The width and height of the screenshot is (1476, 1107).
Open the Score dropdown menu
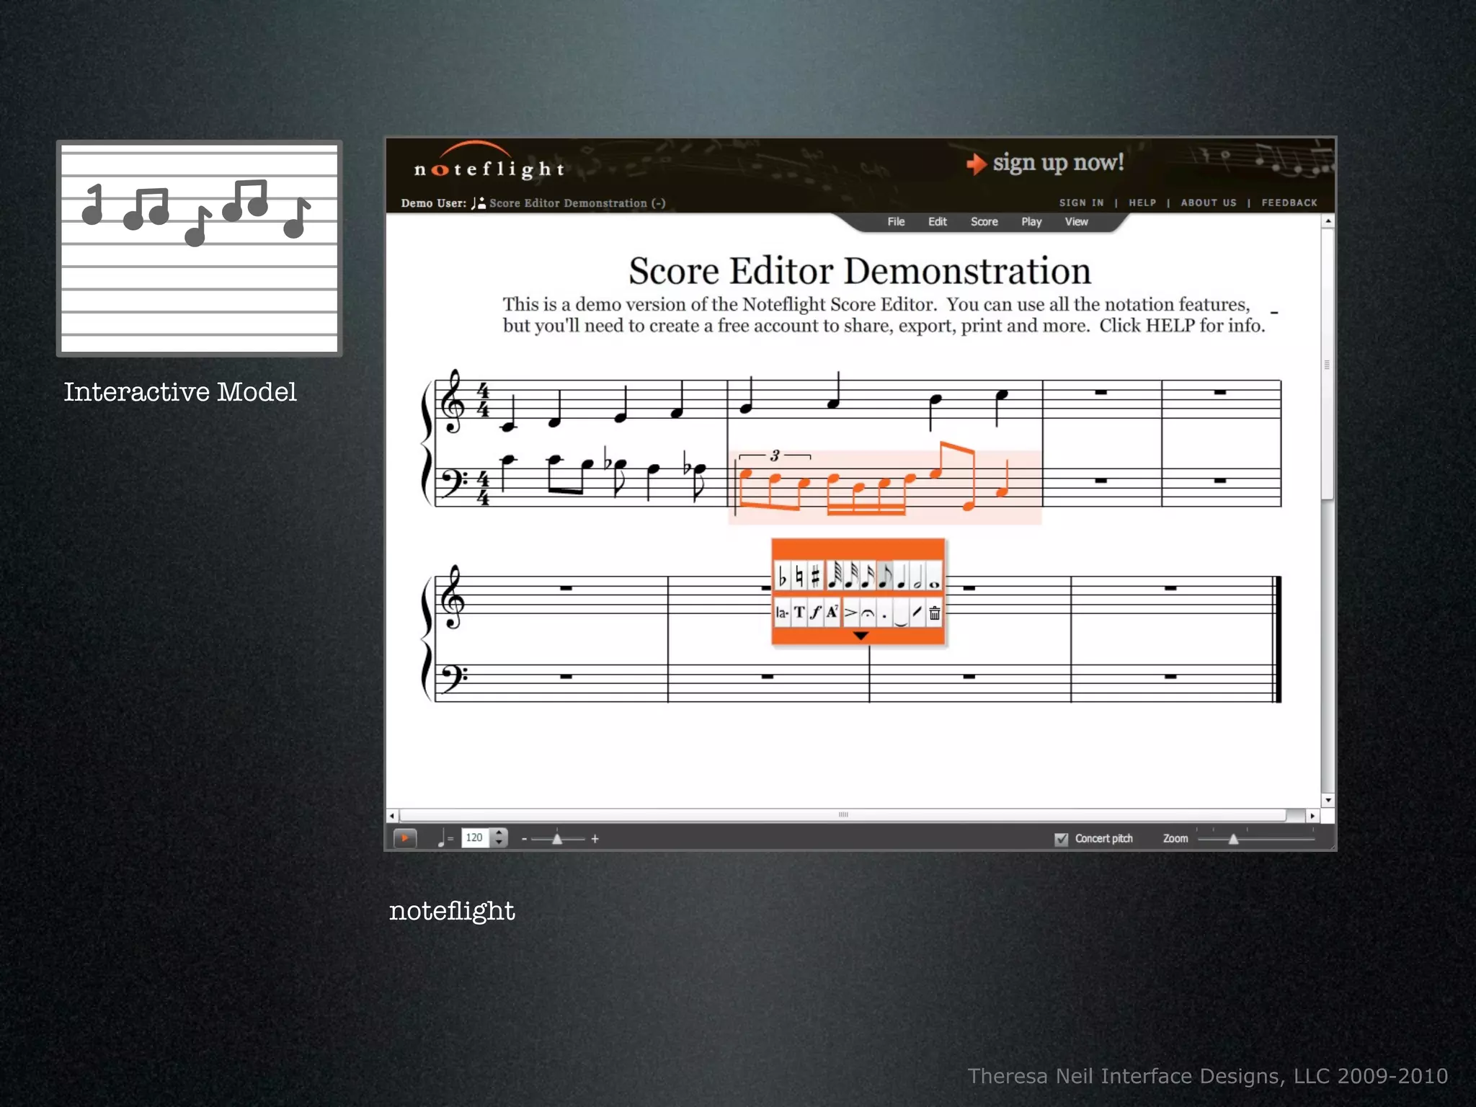point(984,222)
